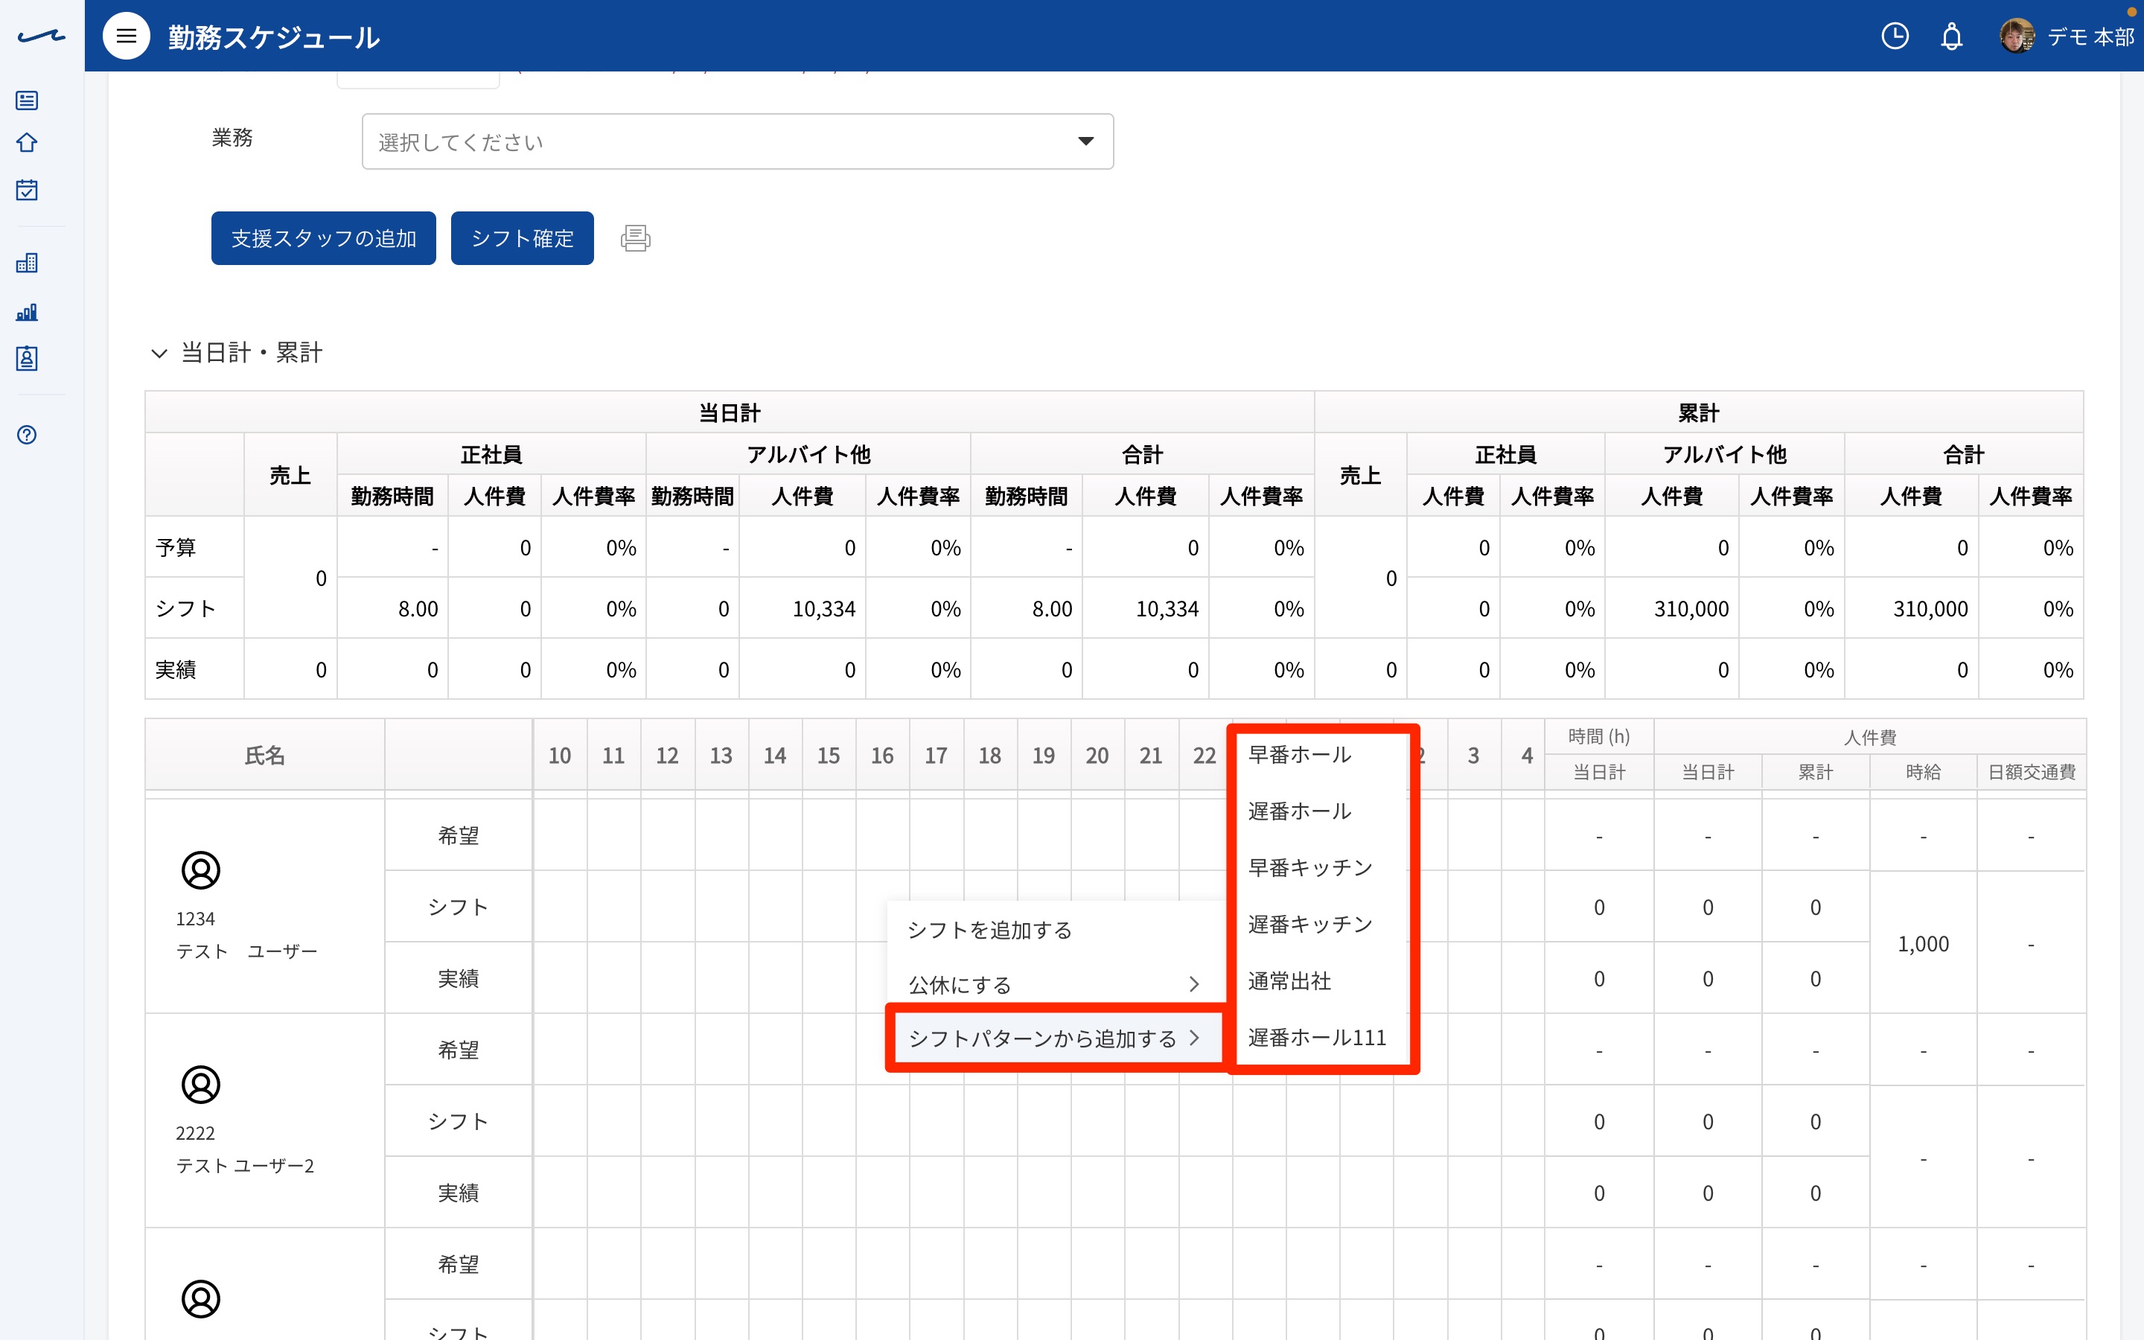Open building chart sidebar icon
Viewport: 2144px width, 1340px height.
(27, 262)
